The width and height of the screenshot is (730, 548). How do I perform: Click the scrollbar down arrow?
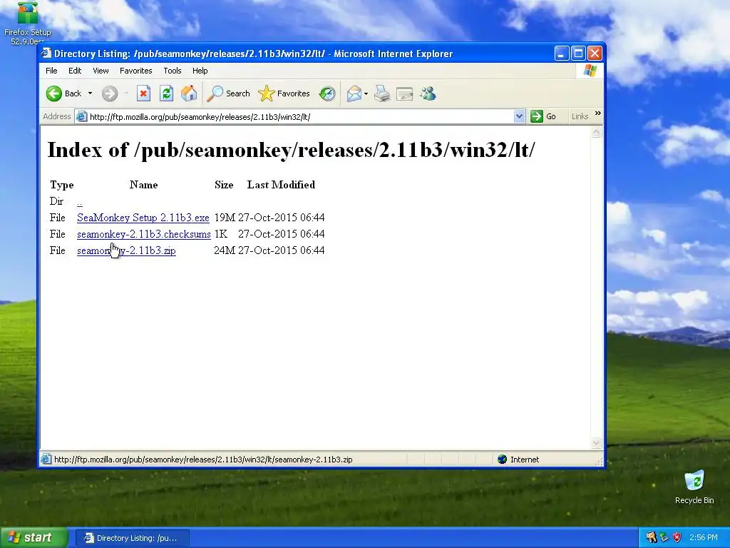[x=597, y=442]
